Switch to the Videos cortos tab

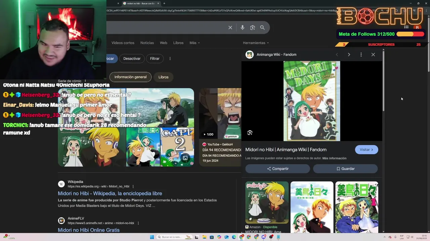(123, 43)
